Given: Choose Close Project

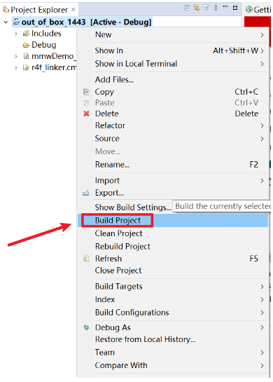Looking at the screenshot, I should [173, 271].
